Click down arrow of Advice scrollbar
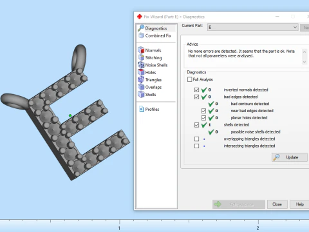Screen dimensions: 309x232 pos(304,62)
